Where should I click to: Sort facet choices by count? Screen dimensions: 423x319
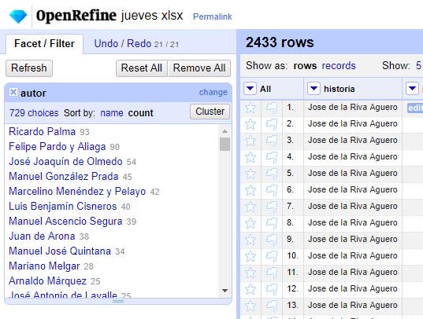point(140,113)
